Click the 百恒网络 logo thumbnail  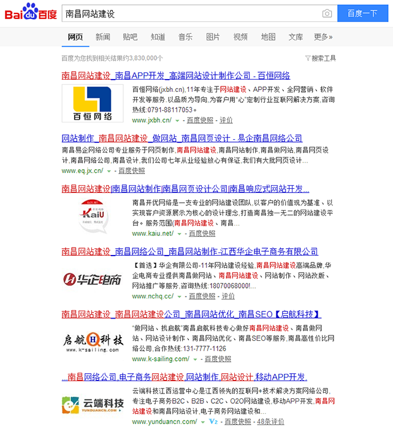click(x=91, y=104)
